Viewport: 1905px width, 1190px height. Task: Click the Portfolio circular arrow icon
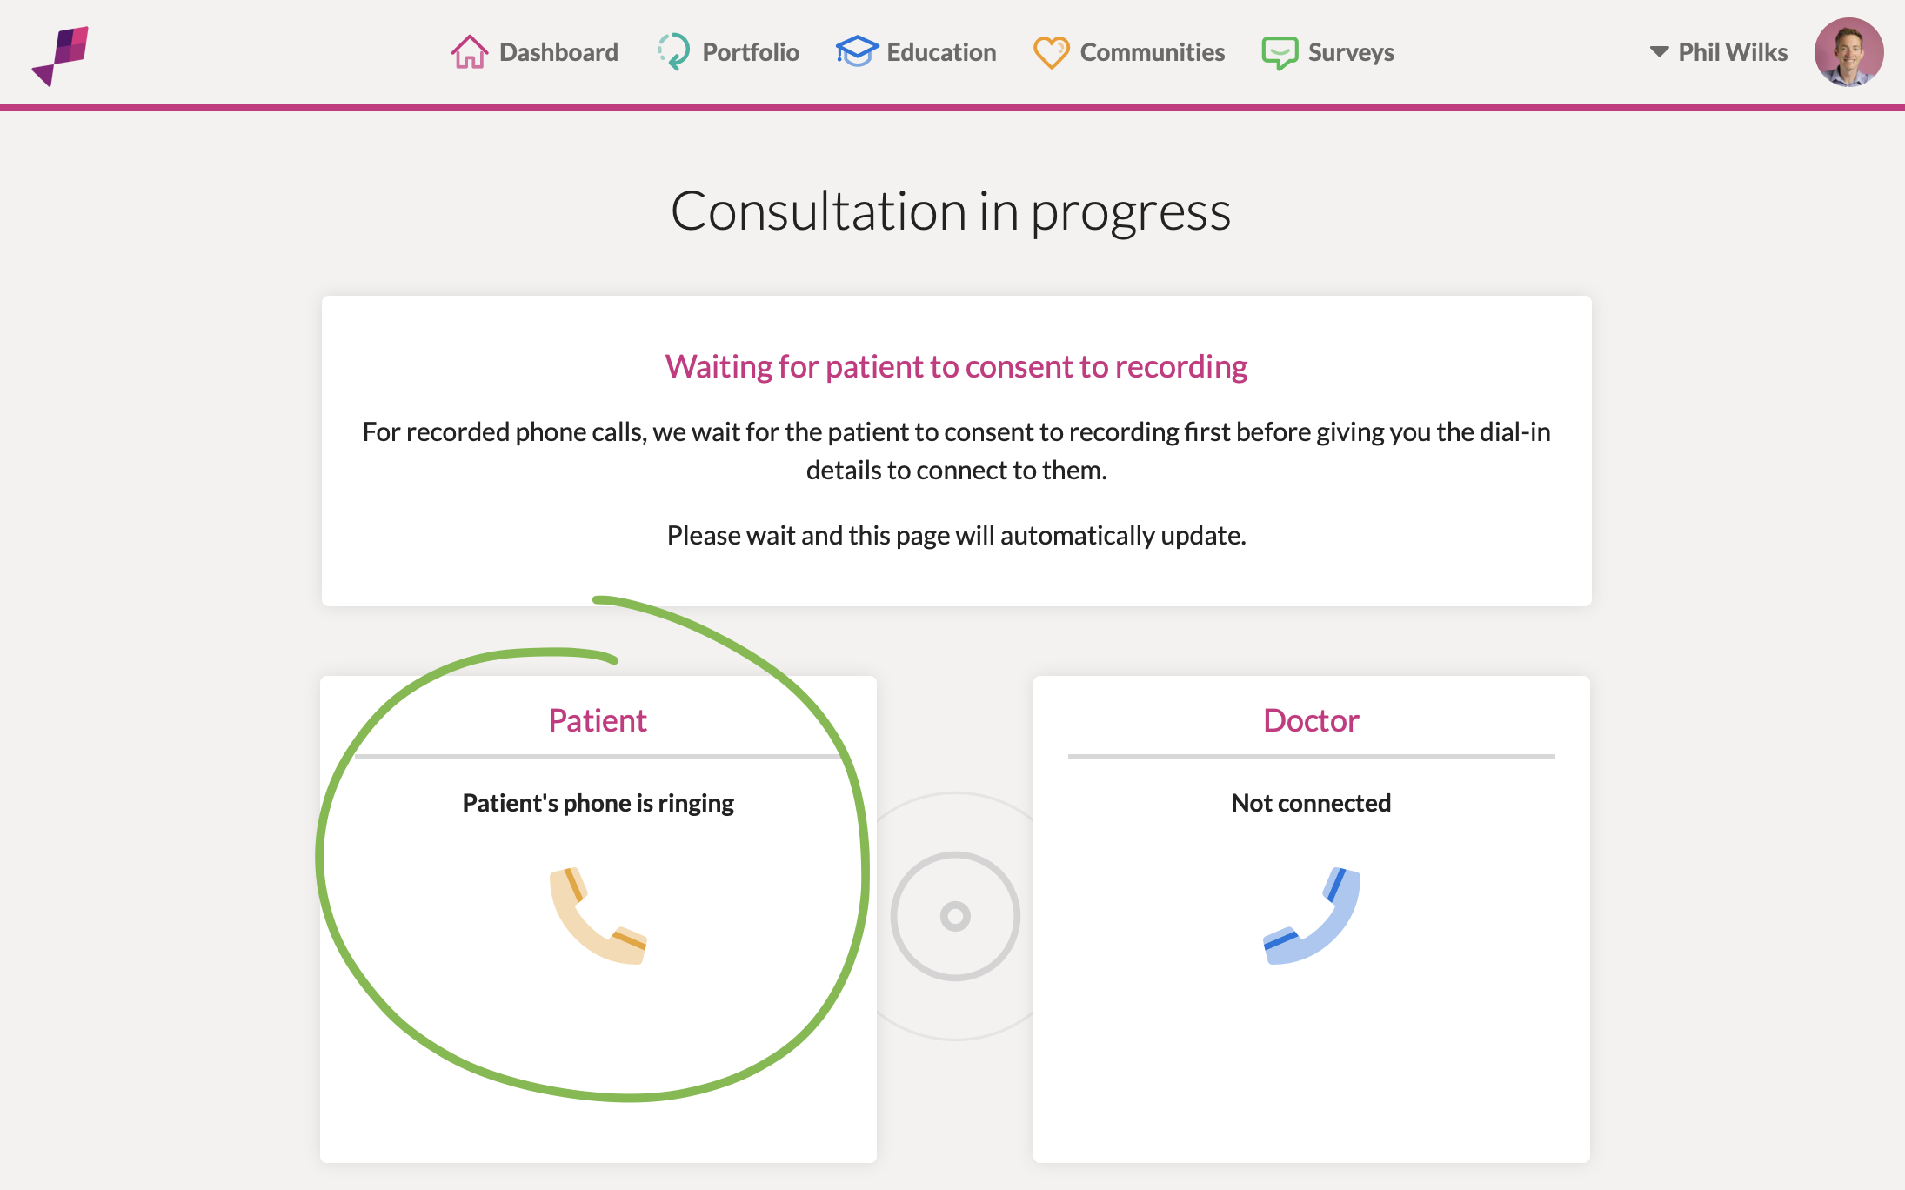[674, 52]
